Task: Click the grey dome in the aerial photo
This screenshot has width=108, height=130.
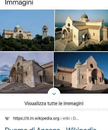Action: tap(84, 16)
